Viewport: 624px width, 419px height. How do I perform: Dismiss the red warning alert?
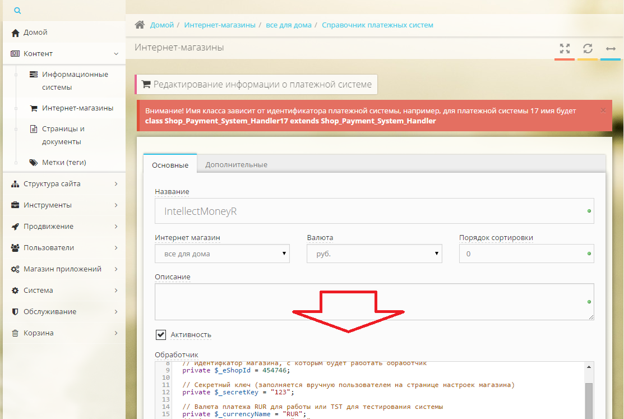(603, 110)
